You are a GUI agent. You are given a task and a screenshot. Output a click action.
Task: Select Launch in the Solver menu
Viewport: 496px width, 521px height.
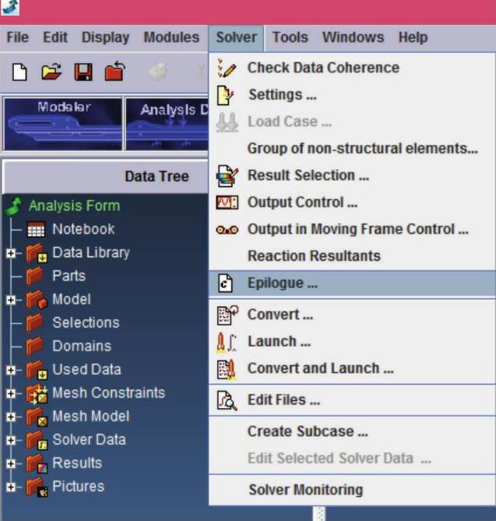point(279,341)
